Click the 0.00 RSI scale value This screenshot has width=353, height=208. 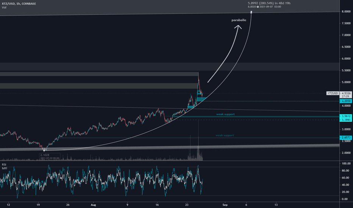pyautogui.click(x=344, y=199)
